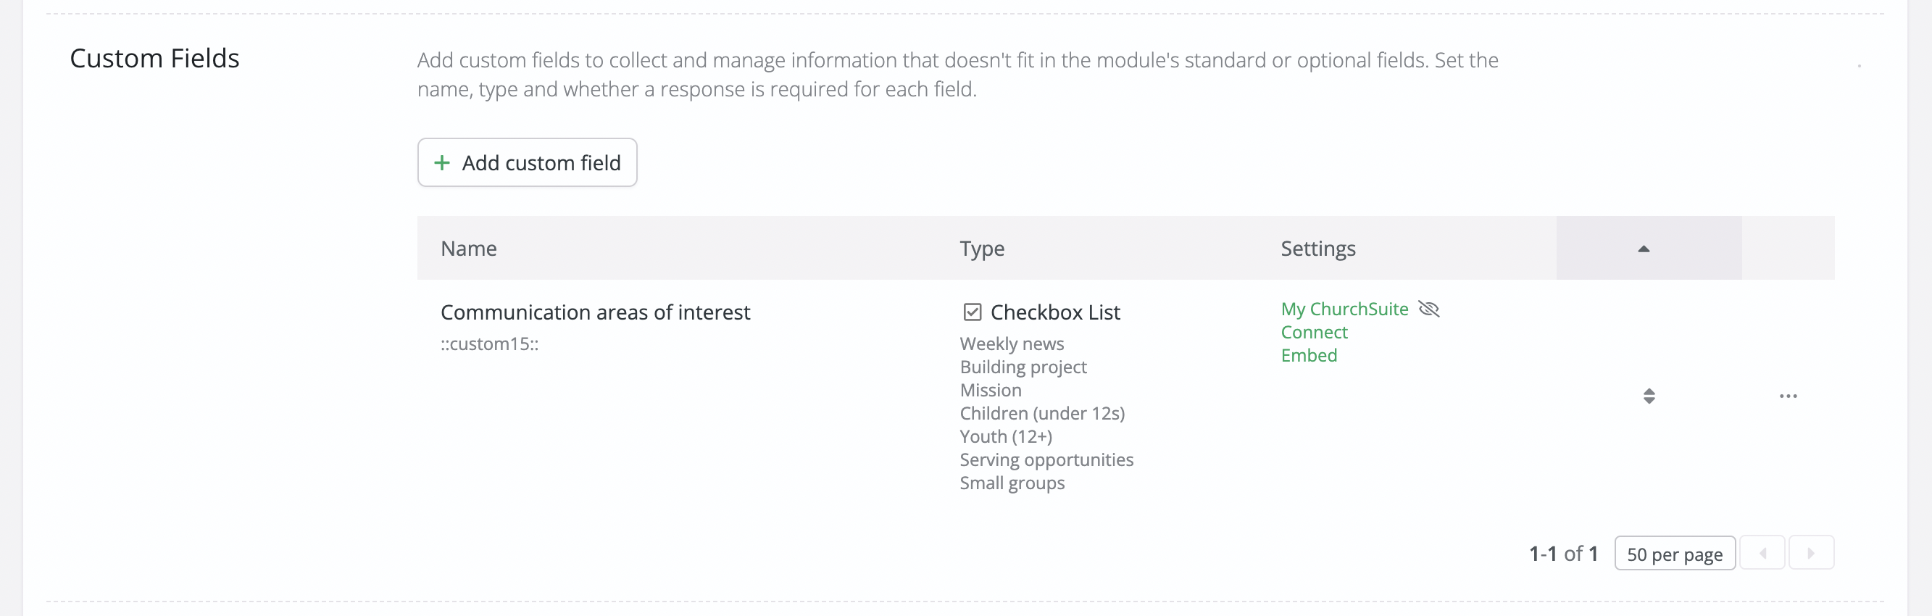Toggle ascending sort arrow in table header
Screen dimensions: 1932x616
pyautogui.click(x=1644, y=249)
